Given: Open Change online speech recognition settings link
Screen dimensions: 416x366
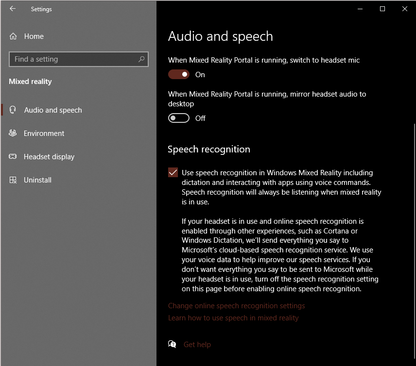Looking at the screenshot, I should click(x=236, y=306).
